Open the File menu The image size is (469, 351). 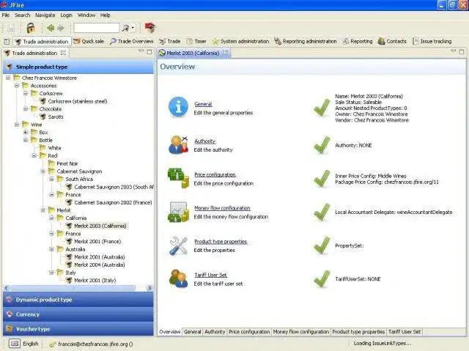(5, 15)
